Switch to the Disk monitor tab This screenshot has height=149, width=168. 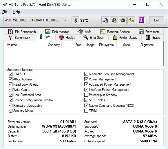tap(57, 32)
